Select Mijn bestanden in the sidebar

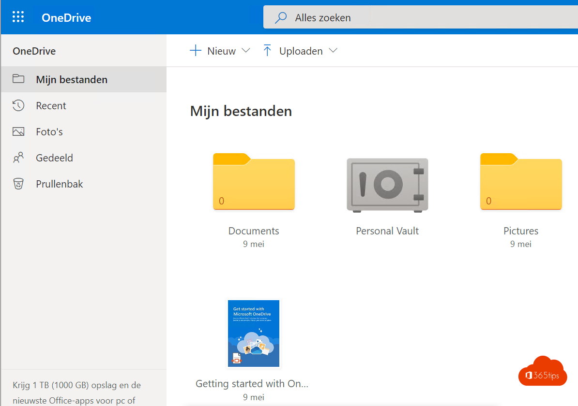[84, 79]
